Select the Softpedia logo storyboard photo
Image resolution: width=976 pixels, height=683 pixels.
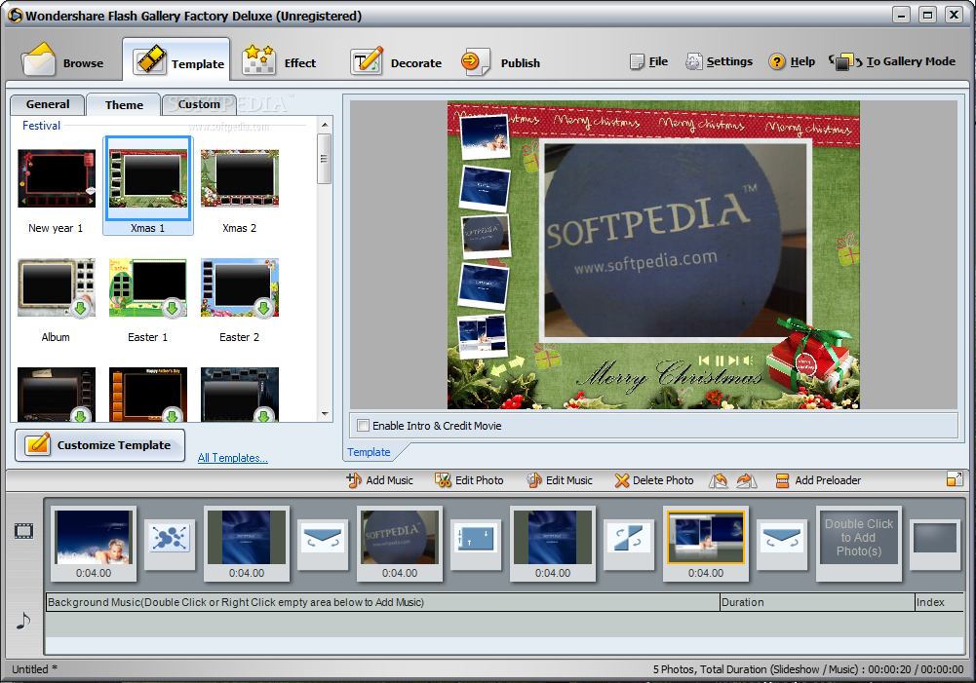400,543
